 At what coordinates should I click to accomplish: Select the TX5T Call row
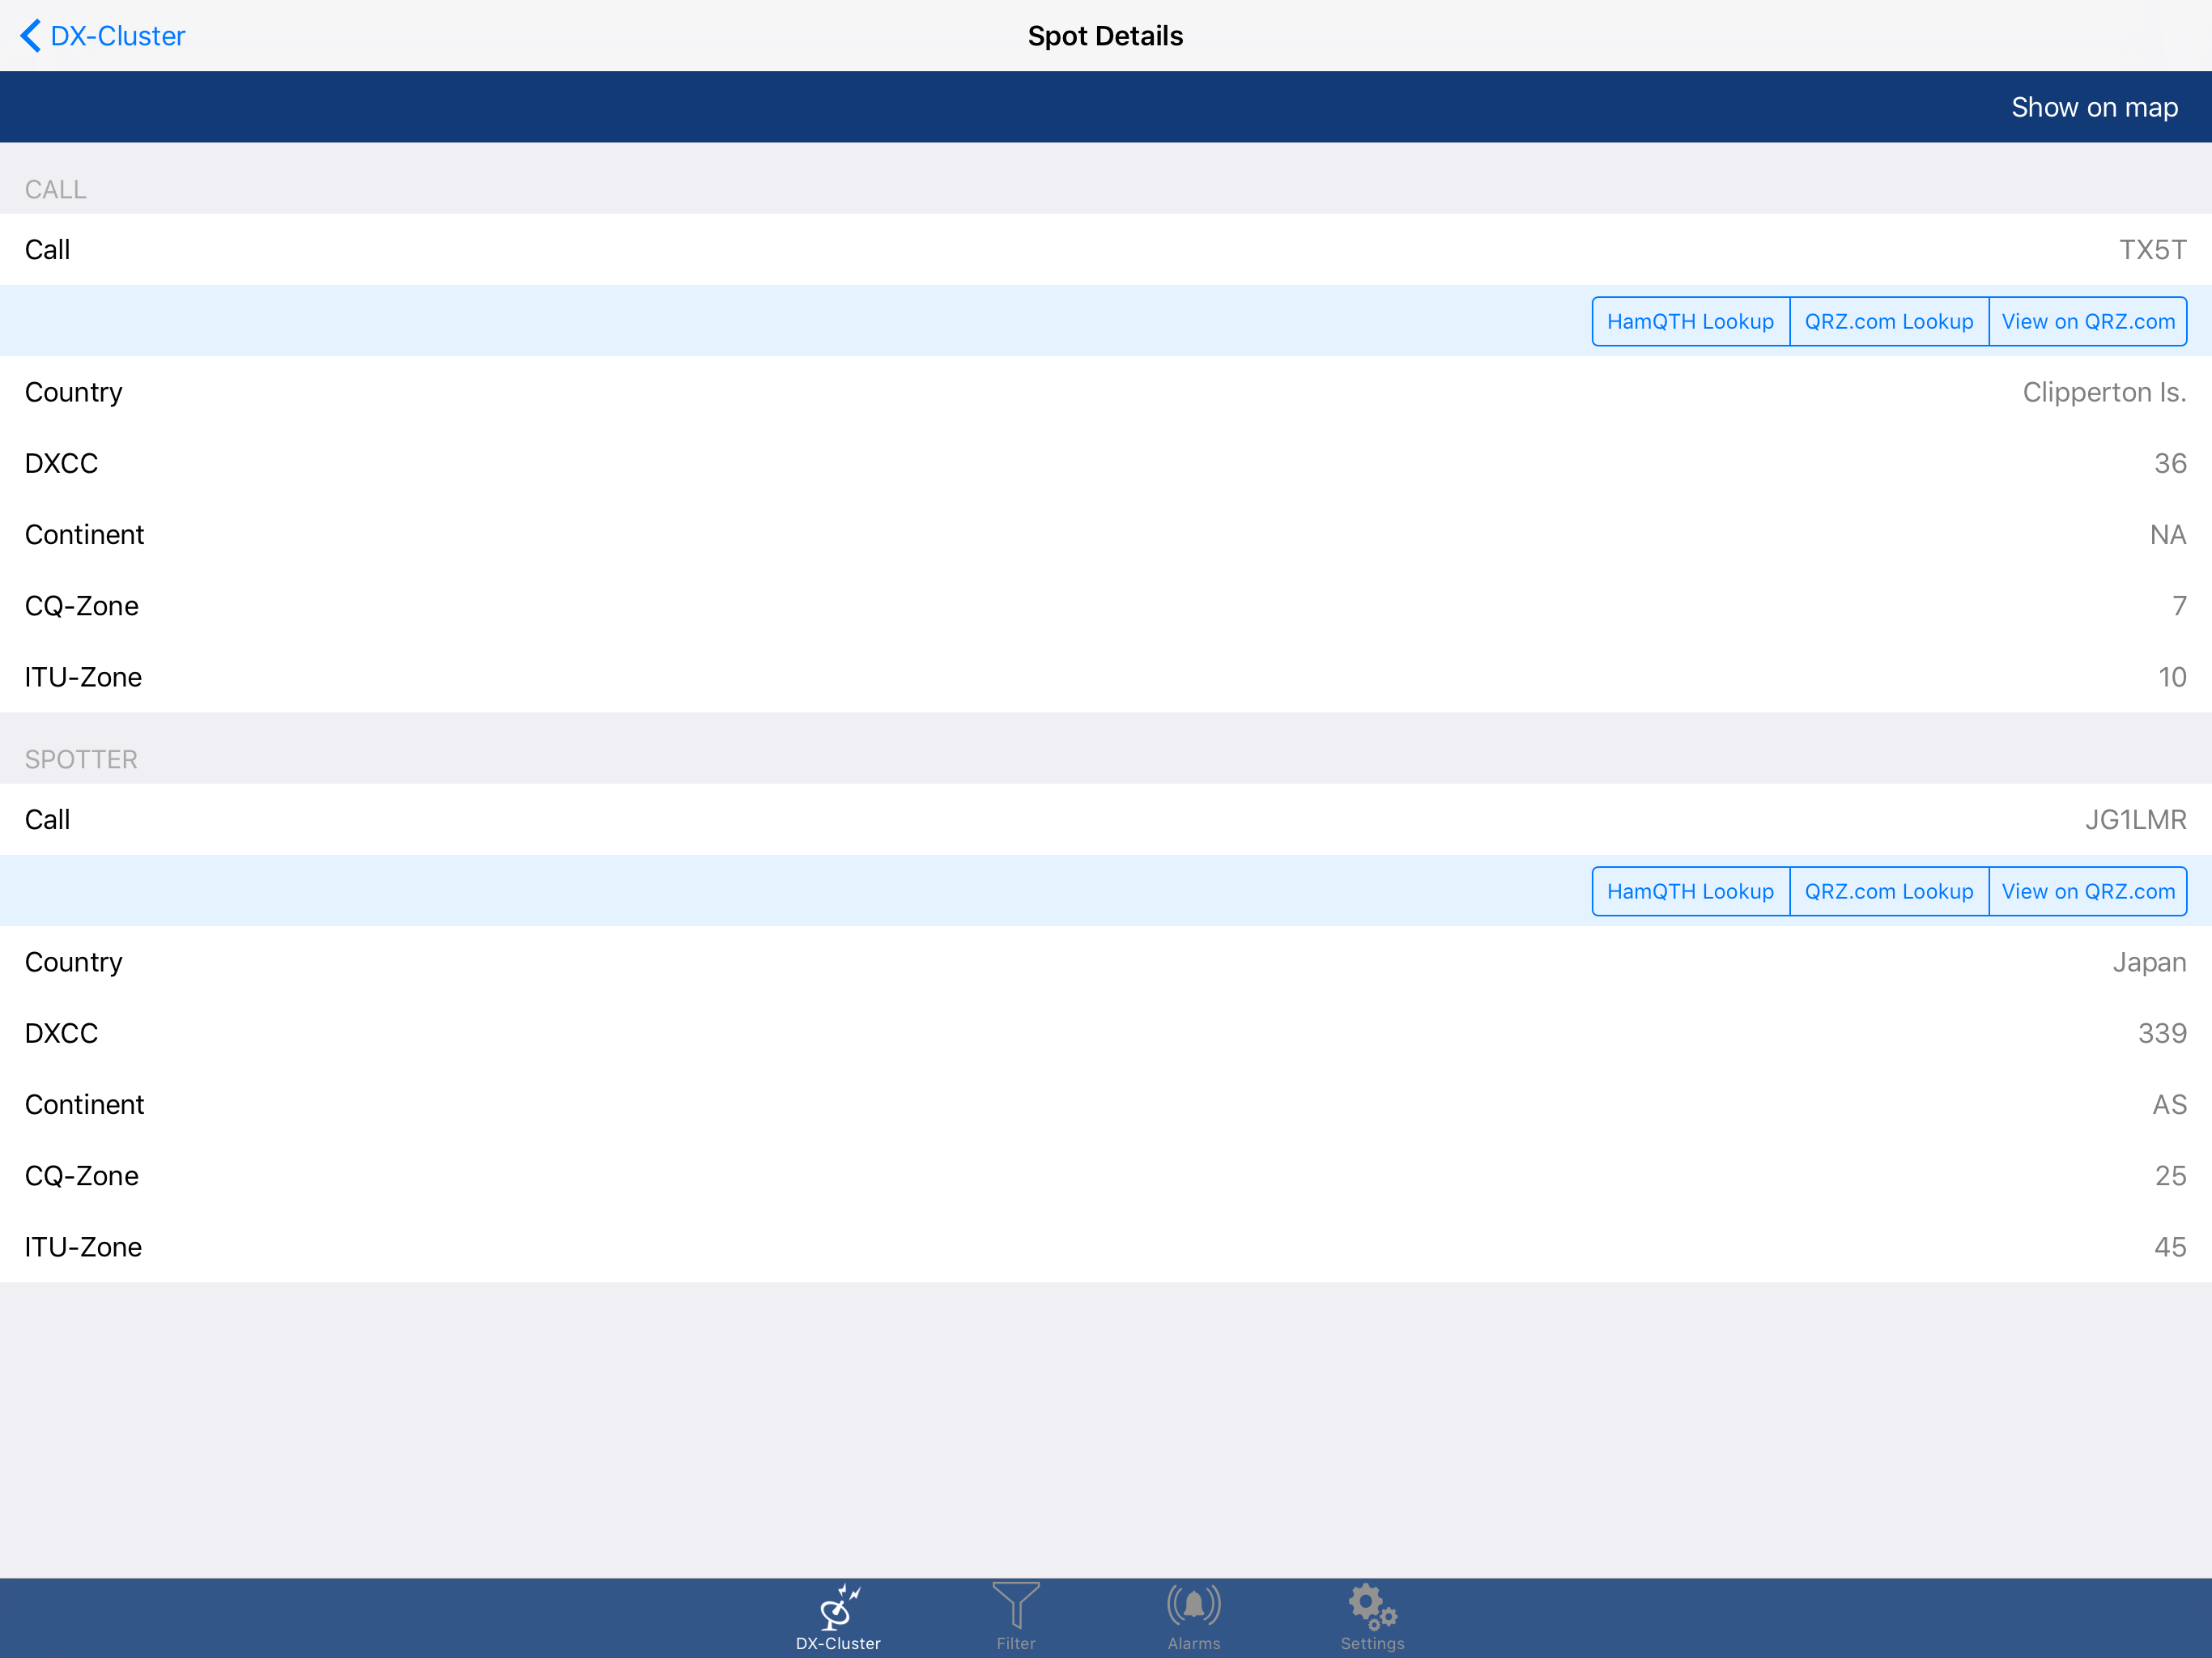pyautogui.click(x=1106, y=249)
